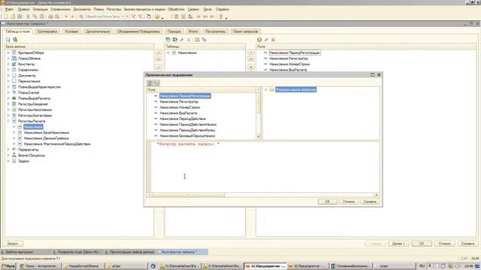Expand the Перерасчеты tree node
481x270 pixels.
[x=8, y=149]
